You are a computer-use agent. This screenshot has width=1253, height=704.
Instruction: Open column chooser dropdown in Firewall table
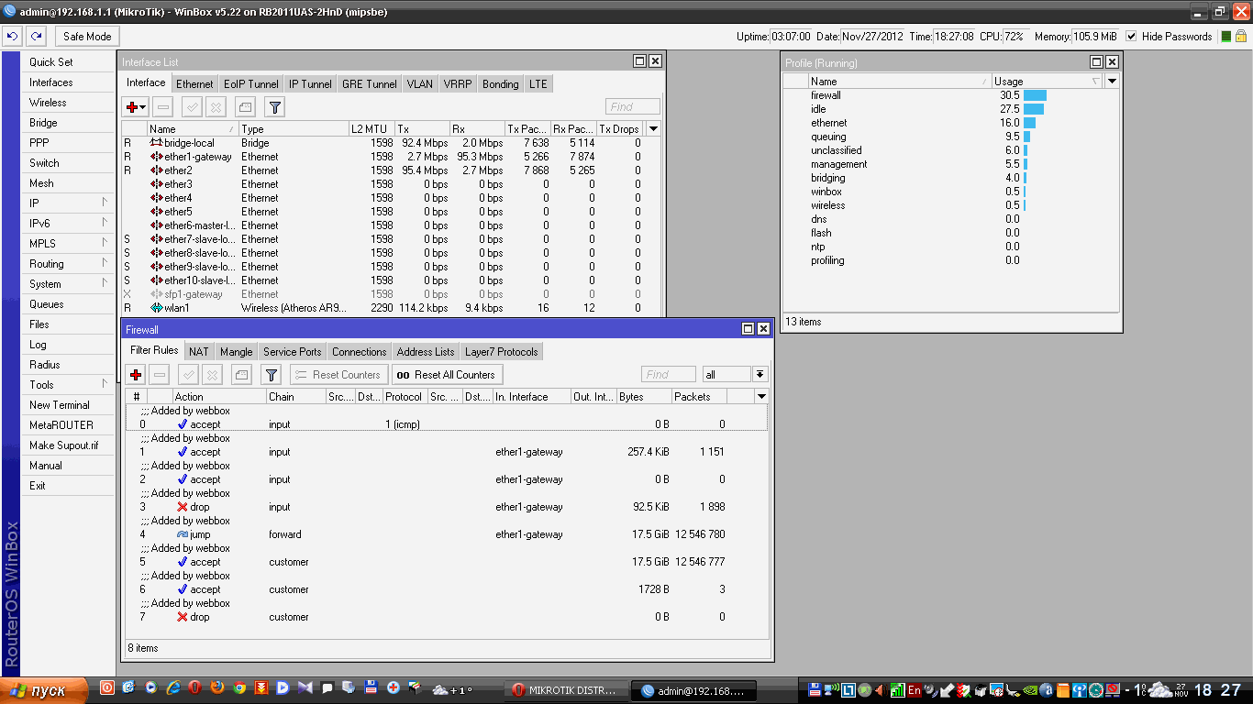click(x=761, y=397)
